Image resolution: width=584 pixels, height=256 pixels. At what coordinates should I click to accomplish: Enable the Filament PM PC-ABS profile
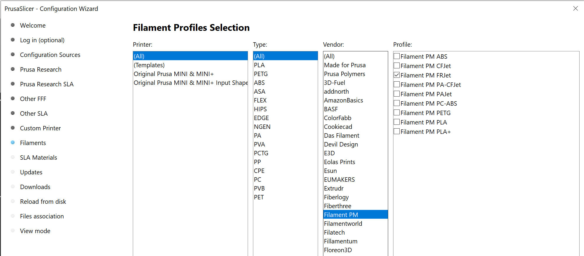pos(397,103)
